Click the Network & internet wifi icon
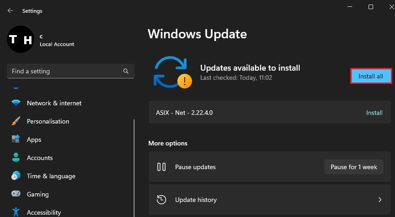395x217 pixels. (16, 103)
